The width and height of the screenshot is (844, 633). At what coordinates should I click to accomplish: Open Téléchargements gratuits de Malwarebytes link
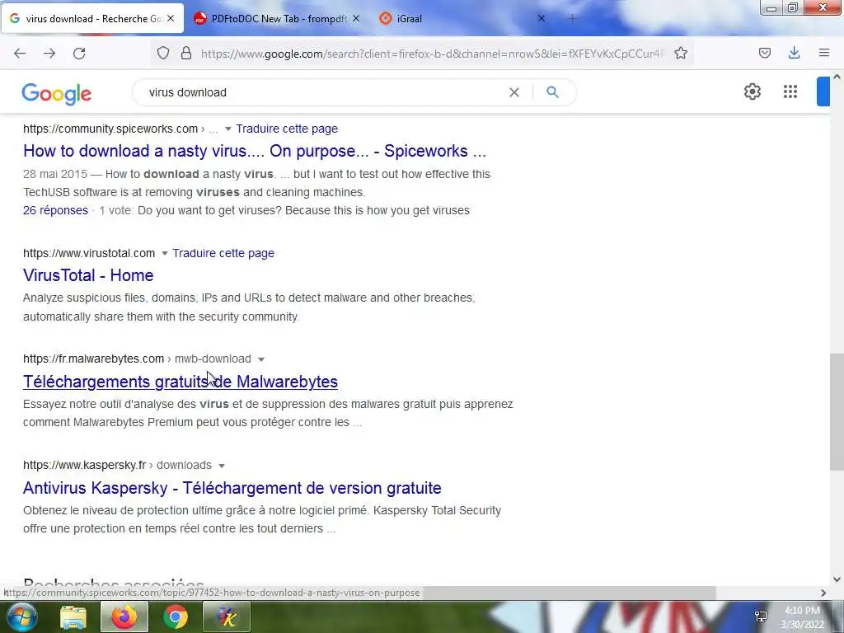pyautogui.click(x=181, y=381)
